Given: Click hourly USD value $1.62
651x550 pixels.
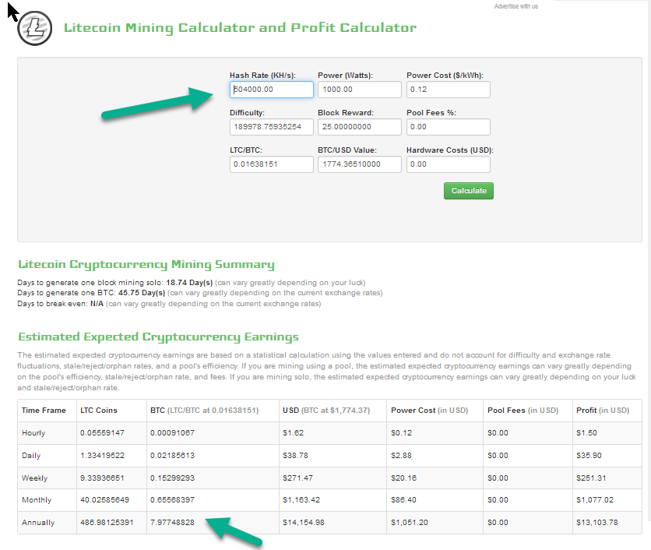Looking at the screenshot, I should (293, 433).
